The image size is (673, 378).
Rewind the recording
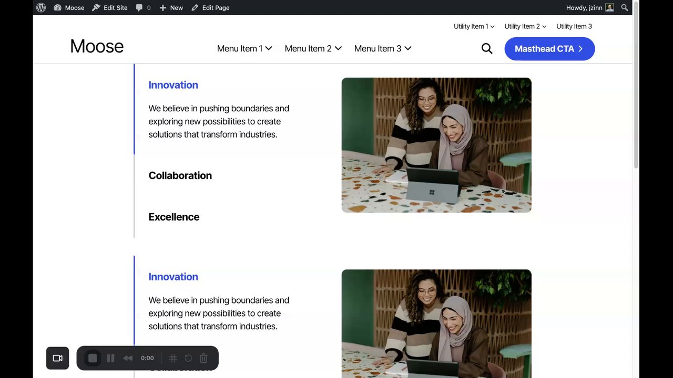tap(128, 358)
